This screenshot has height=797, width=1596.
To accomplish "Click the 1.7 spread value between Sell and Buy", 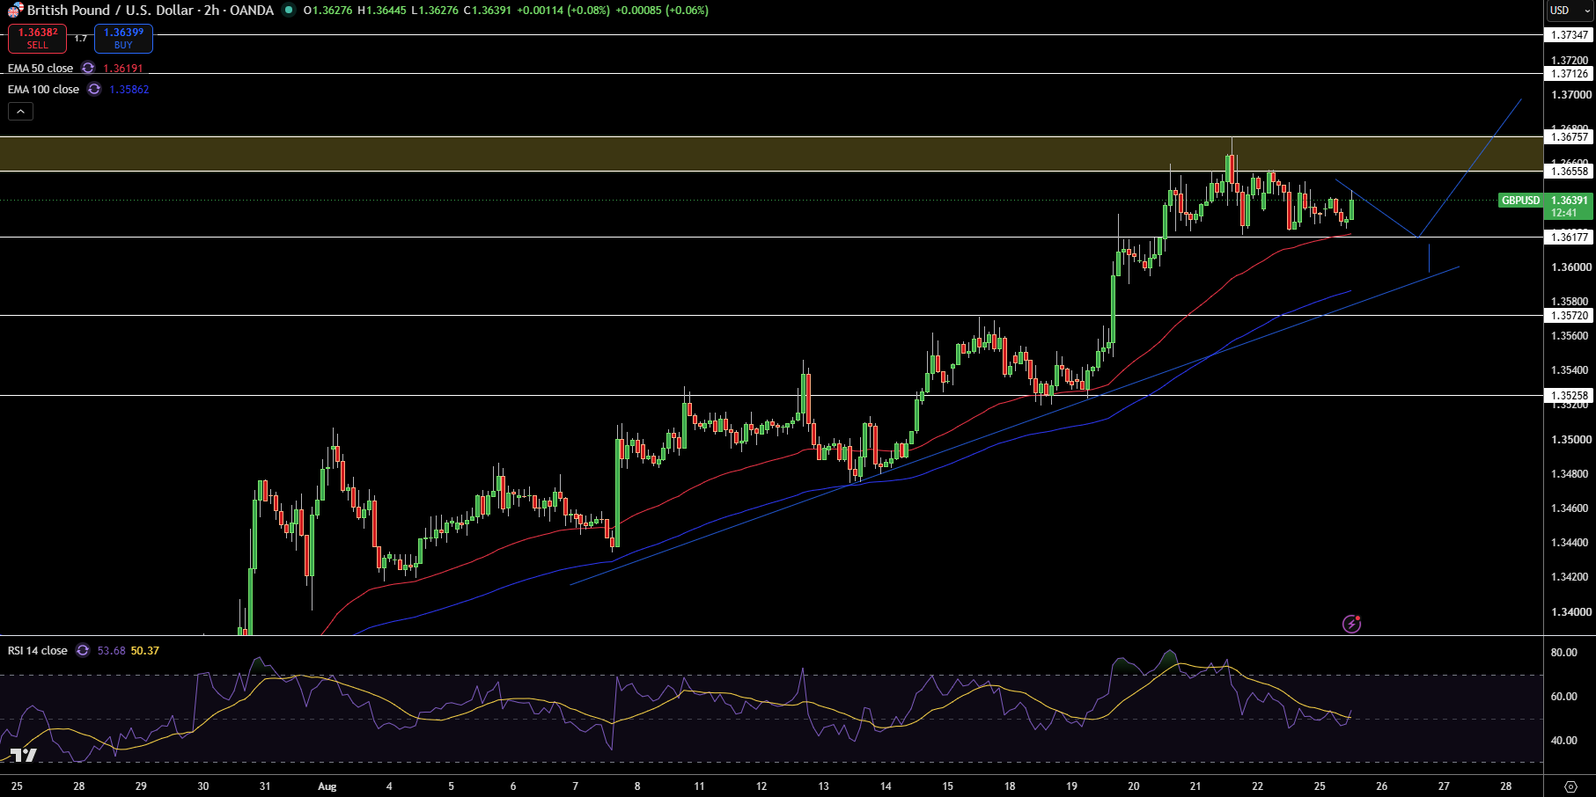I will 80,38.
